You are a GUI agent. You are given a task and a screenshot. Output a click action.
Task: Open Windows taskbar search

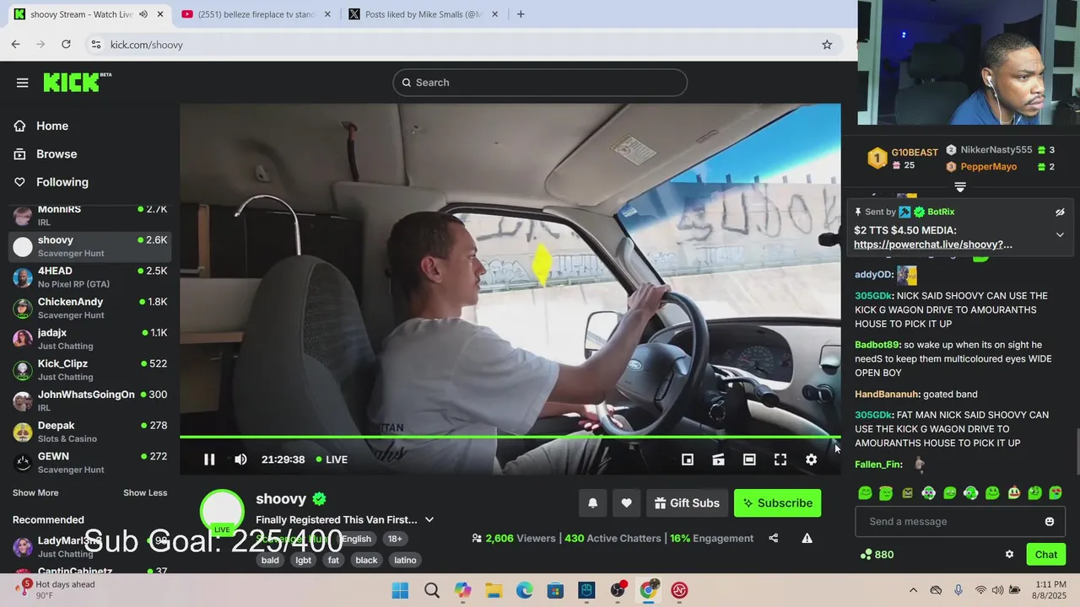click(431, 590)
